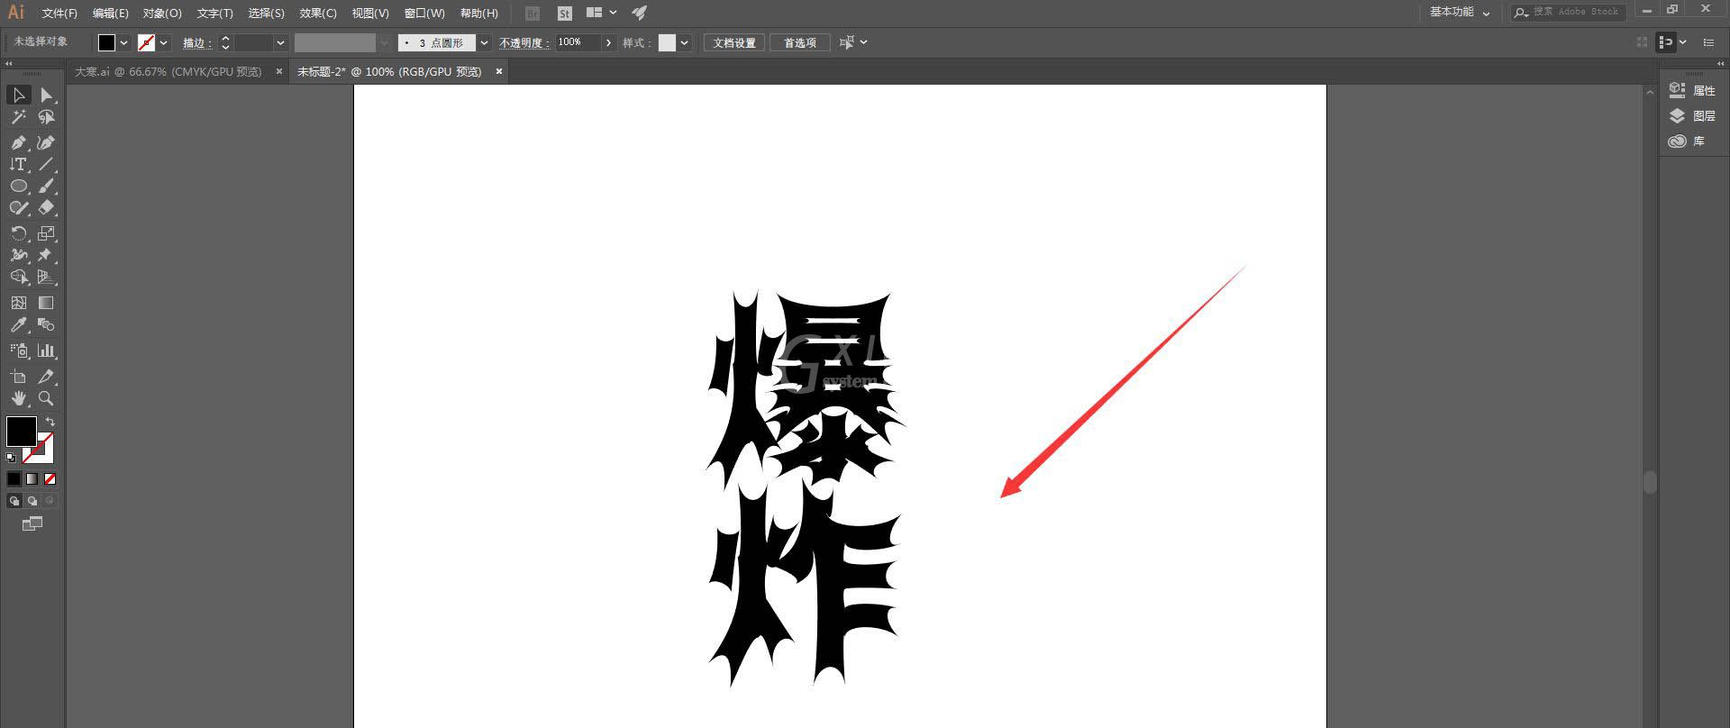Viewport: 1730px width, 728px height.
Task: Select the Direct Selection tool
Action: (x=46, y=95)
